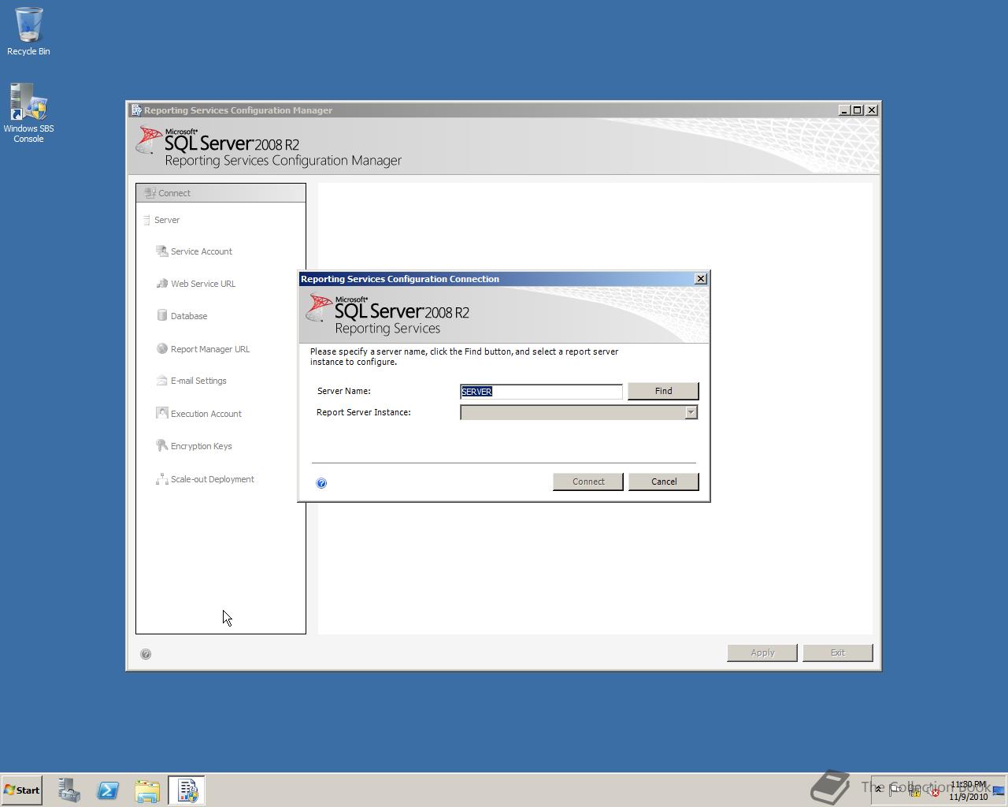
Task: Open the Encryption Keys page
Action: [x=202, y=446]
